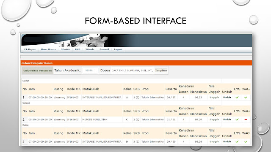Click the 08:50:00-10:30:00 time cell
This screenshot has width=271, height=152.
click(x=40, y=119)
